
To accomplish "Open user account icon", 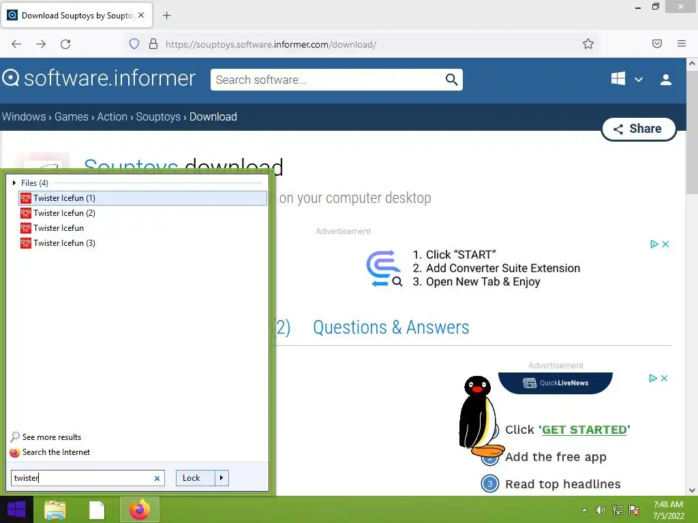I will (x=666, y=80).
